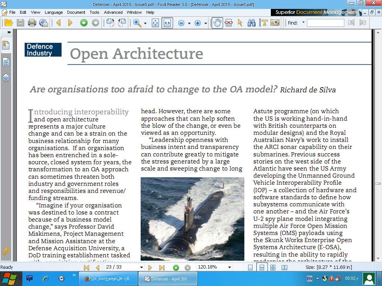Click the Fit Width icon
Screen dimensions: 382x286
pyautogui.click(x=167, y=23)
